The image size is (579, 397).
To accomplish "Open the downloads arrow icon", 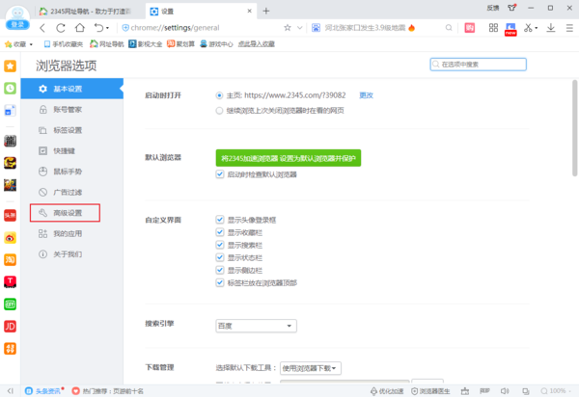I will click(x=551, y=28).
